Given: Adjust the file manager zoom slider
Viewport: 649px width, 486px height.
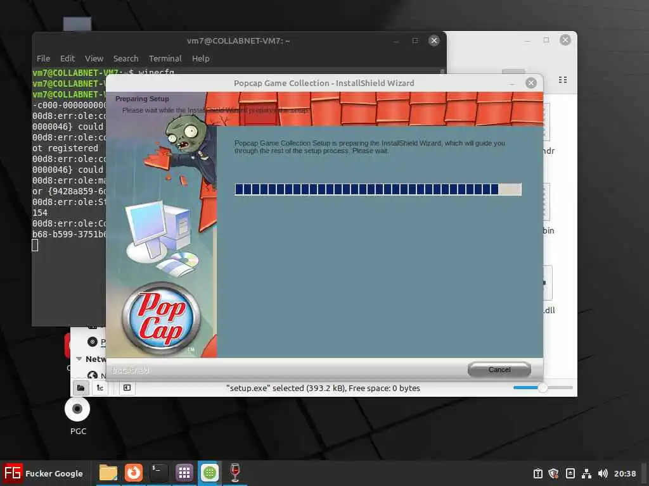Looking at the screenshot, I should (x=543, y=388).
